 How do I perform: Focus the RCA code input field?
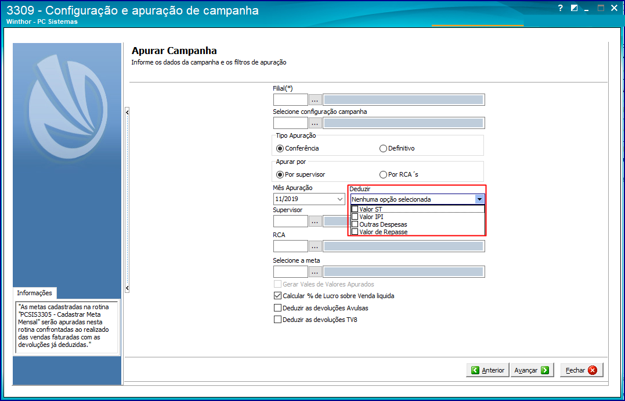pos(291,246)
